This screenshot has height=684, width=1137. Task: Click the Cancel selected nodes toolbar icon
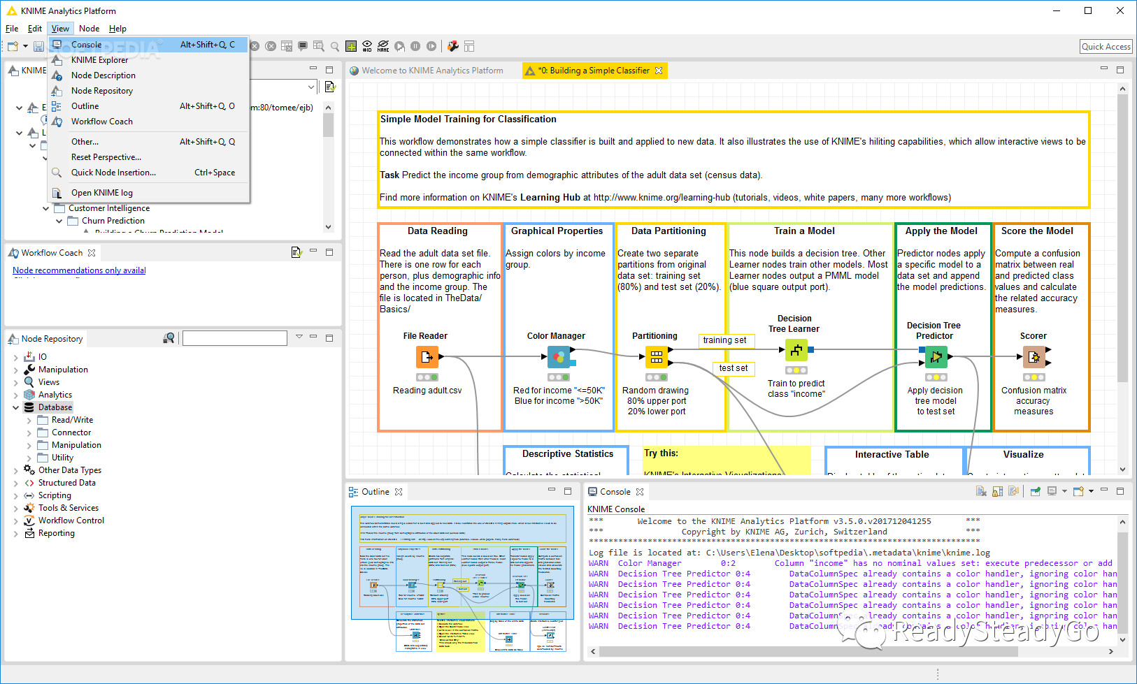(255, 46)
